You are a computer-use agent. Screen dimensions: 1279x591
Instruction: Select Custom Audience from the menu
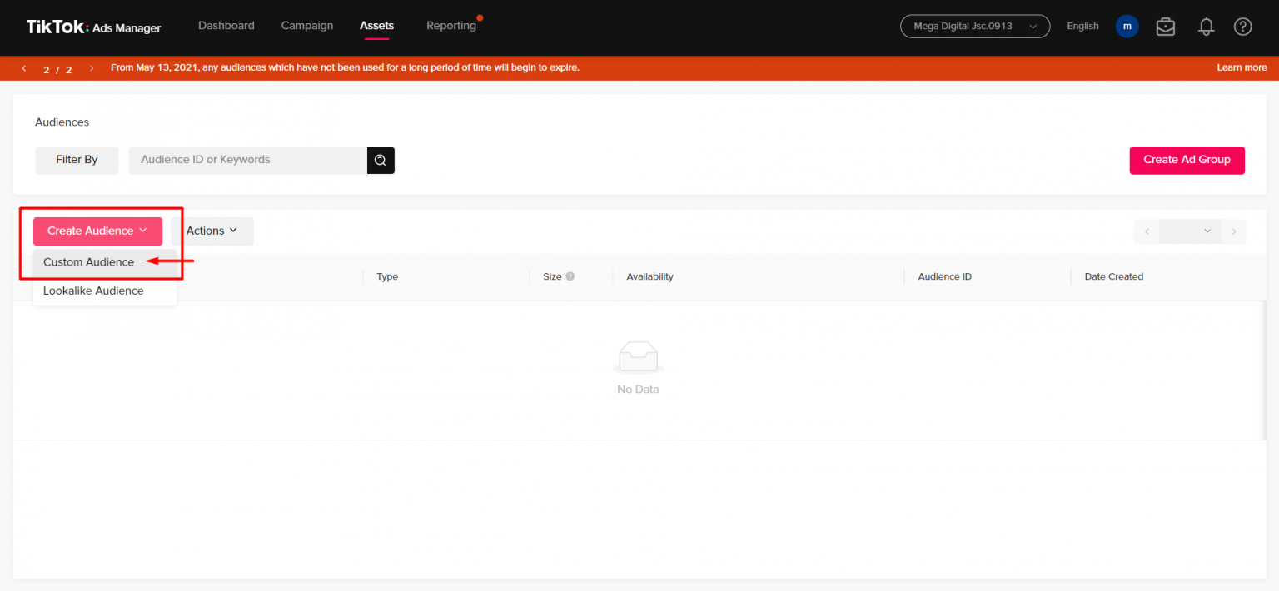(x=89, y=262)
